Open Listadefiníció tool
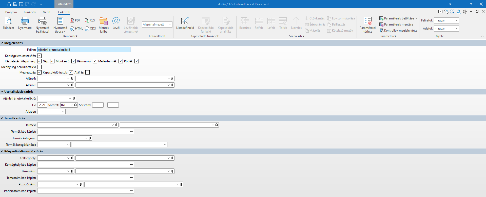 [185, 21]
